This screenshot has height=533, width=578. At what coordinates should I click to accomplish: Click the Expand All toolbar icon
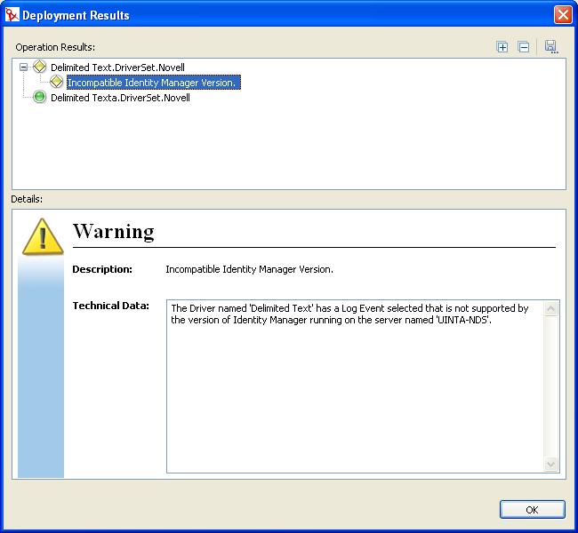click(502, 47)
